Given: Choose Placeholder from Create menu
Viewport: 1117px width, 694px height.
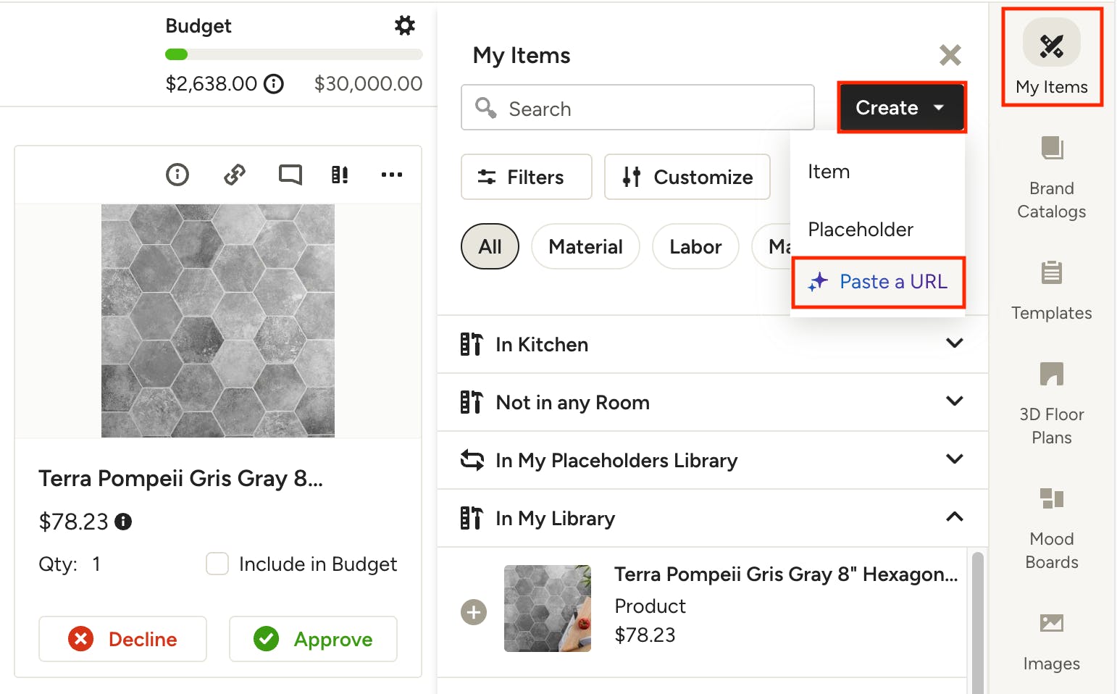Looking at the screenshot, I should [860, 230].
